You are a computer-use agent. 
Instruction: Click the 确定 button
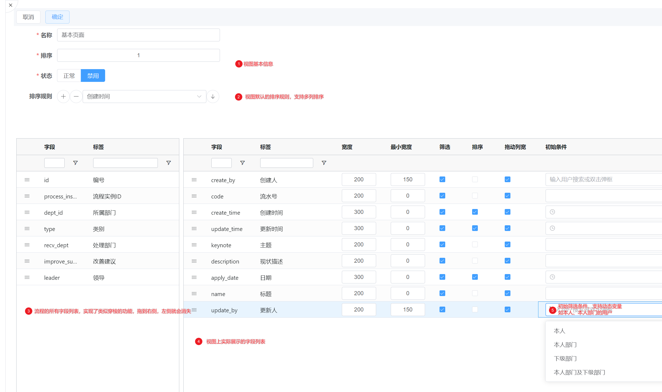(57, 17)
